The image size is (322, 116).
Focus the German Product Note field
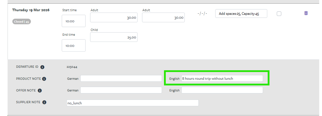[121, 78]
